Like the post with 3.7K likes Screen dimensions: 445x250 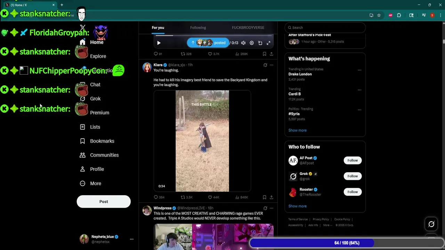pos(213,54)
